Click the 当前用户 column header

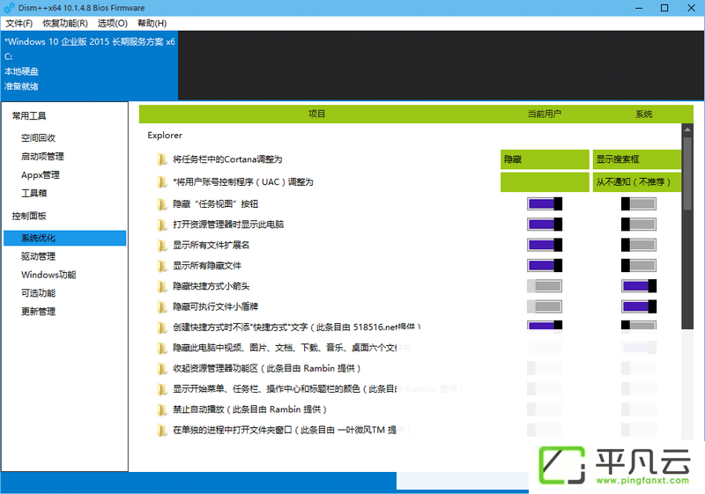(x=545, y=114)
